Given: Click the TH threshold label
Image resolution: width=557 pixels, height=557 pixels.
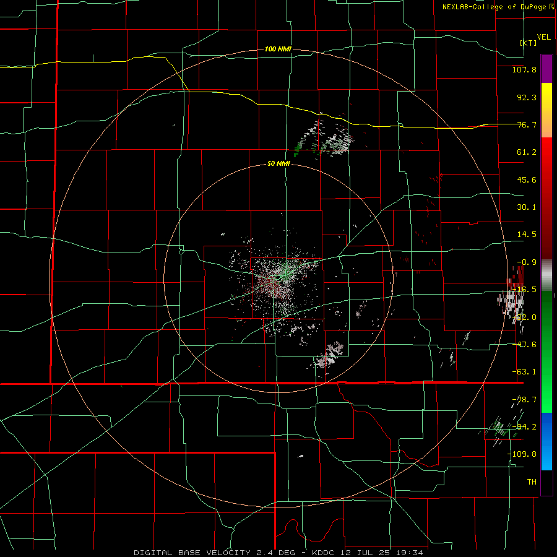Looking at the screenshot, I should pyautogui.click(x=532, y=482).
